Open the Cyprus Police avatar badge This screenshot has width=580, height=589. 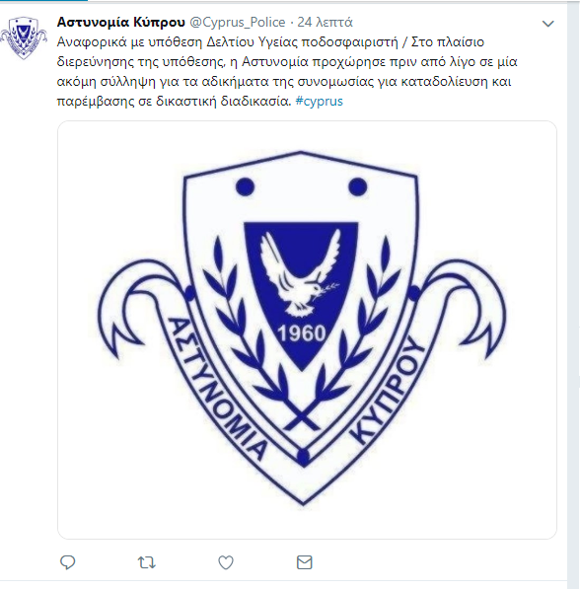[24, 37]
